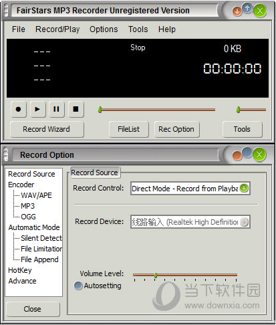Open the Record/Play menu
This screenshot has height=325, width=276.
(57, 29)
